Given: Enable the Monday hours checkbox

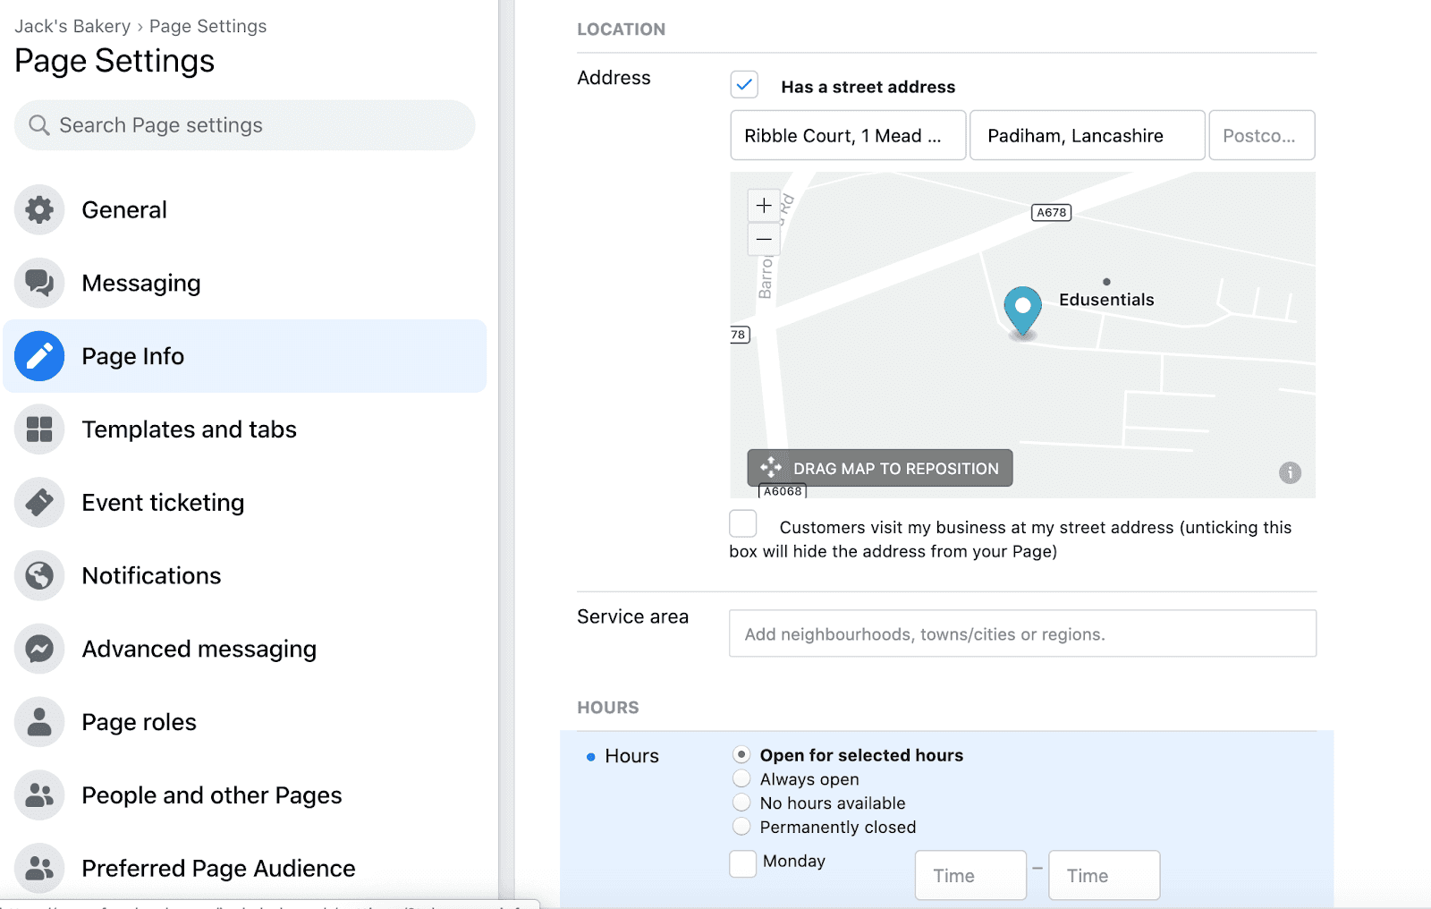Looking at the screenshot, I should coord(743,863).
